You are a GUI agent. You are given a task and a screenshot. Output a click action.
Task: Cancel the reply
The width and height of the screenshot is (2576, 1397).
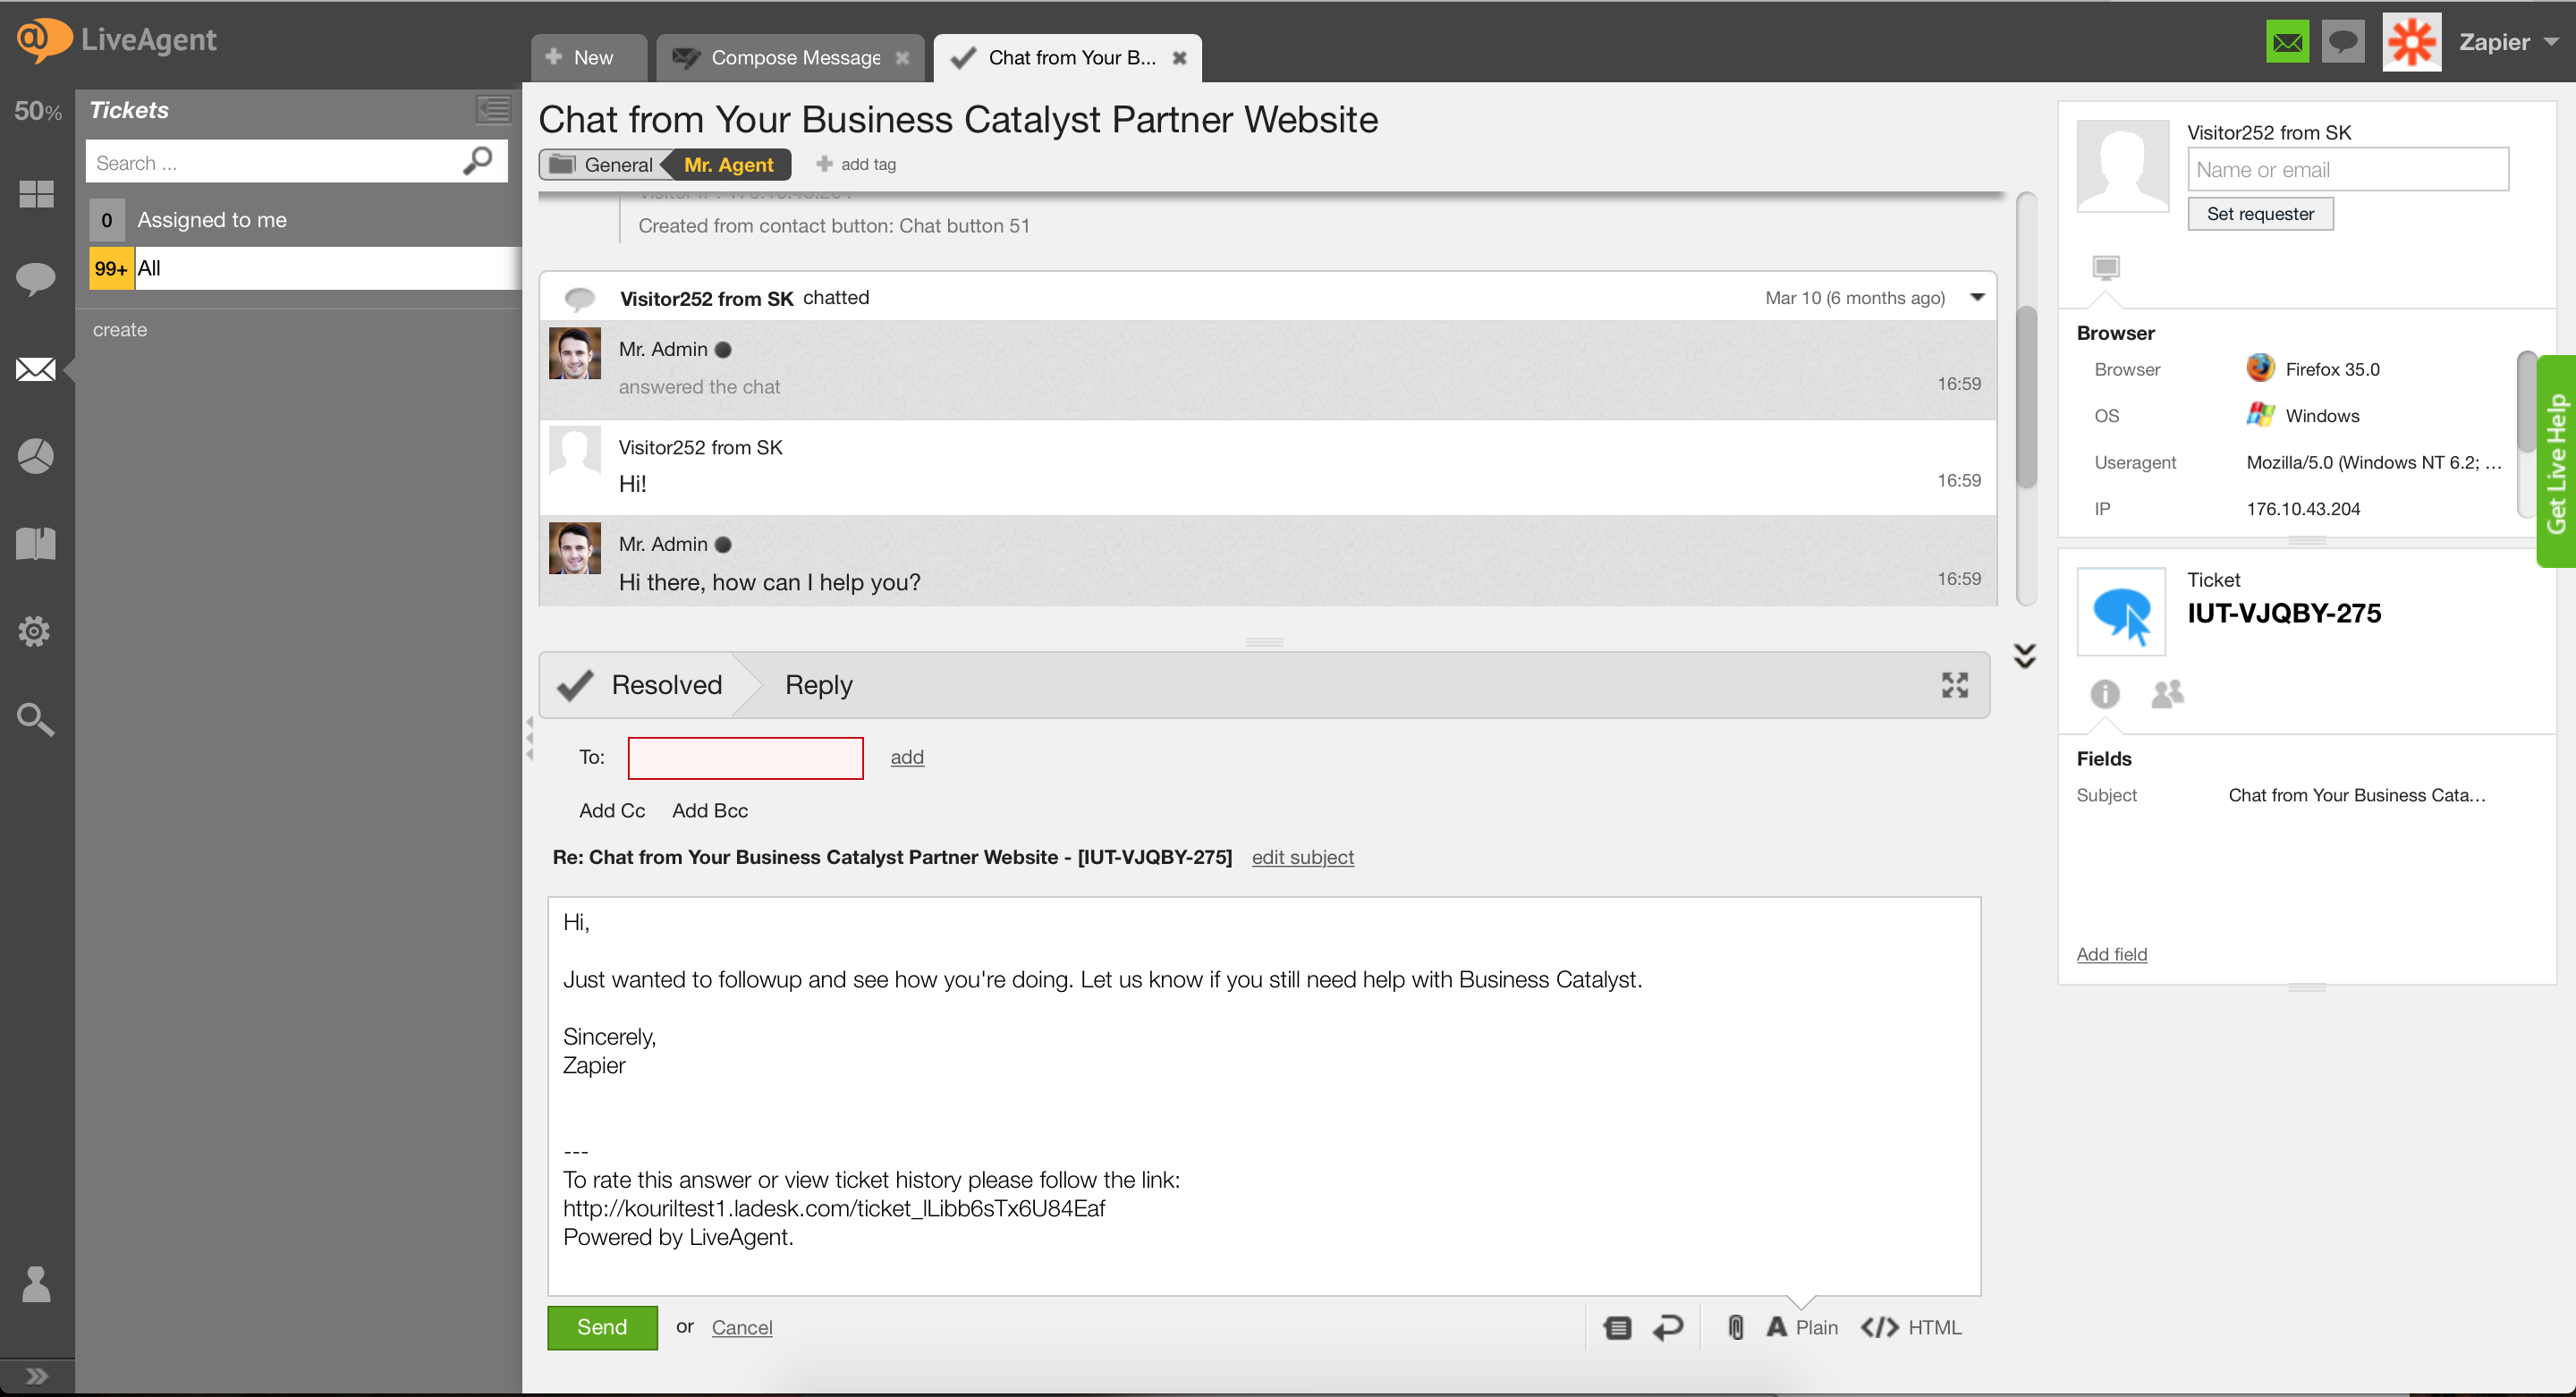[742, 1328]
